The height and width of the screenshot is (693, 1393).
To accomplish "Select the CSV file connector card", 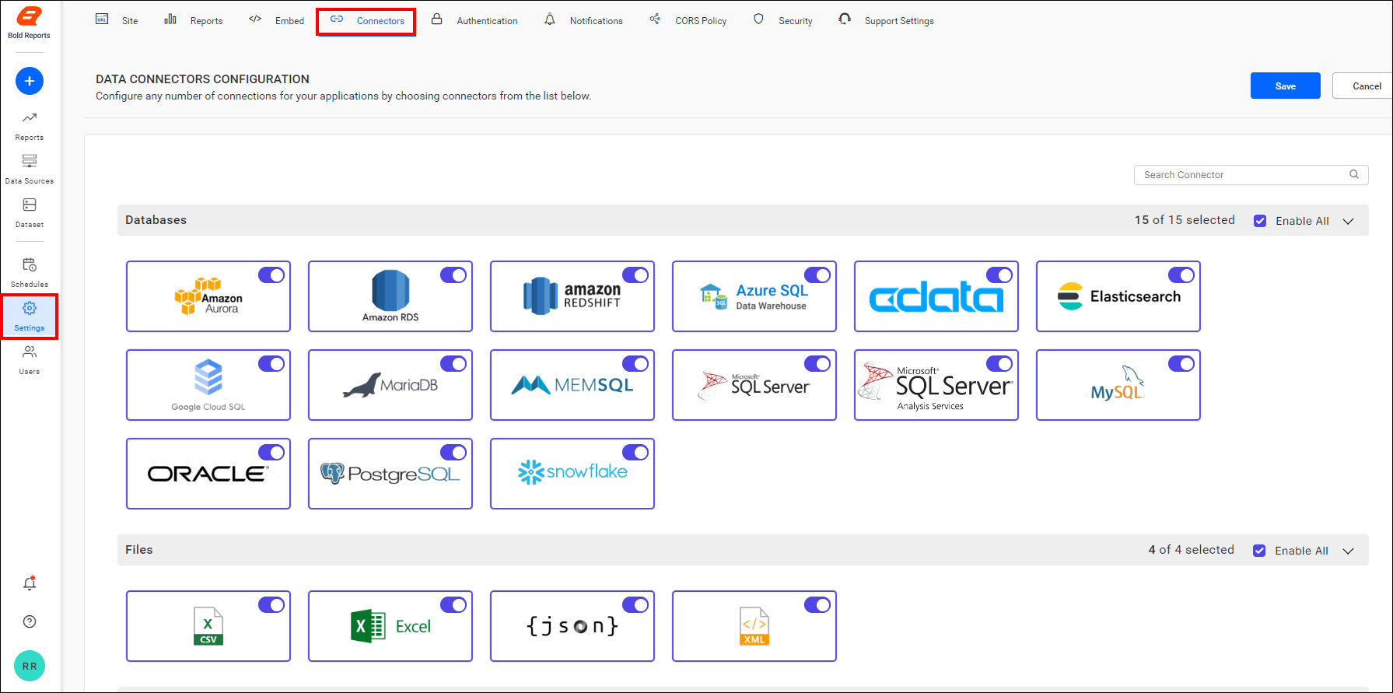I will pyautogui.click(x=208, y=626).
